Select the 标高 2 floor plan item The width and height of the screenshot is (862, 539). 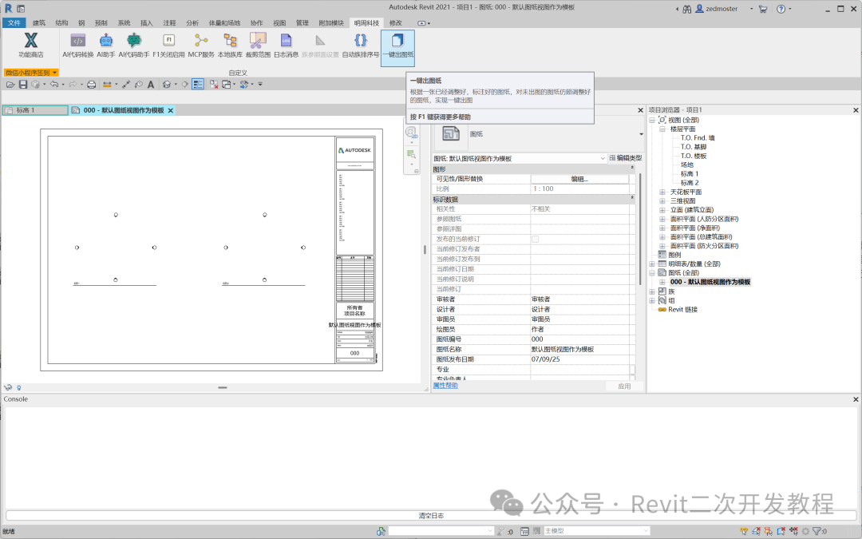tap(690, 183)
